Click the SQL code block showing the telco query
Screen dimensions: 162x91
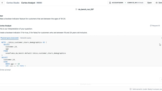click(80, 54)
